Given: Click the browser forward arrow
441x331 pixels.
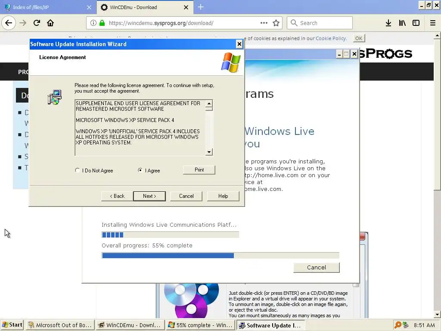Looking at the screenshot, I should coord(23,23).
